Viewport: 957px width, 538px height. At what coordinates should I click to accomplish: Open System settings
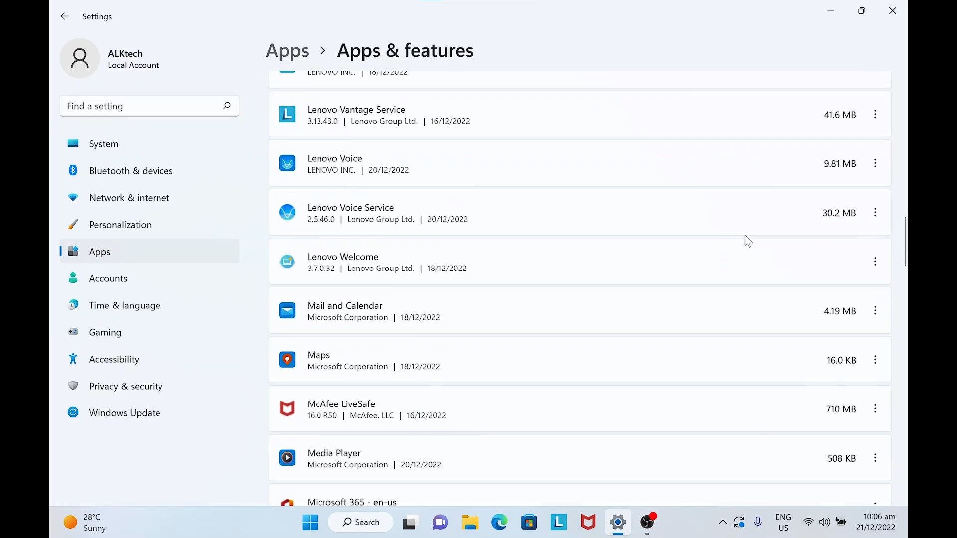(x=150, y=144)
